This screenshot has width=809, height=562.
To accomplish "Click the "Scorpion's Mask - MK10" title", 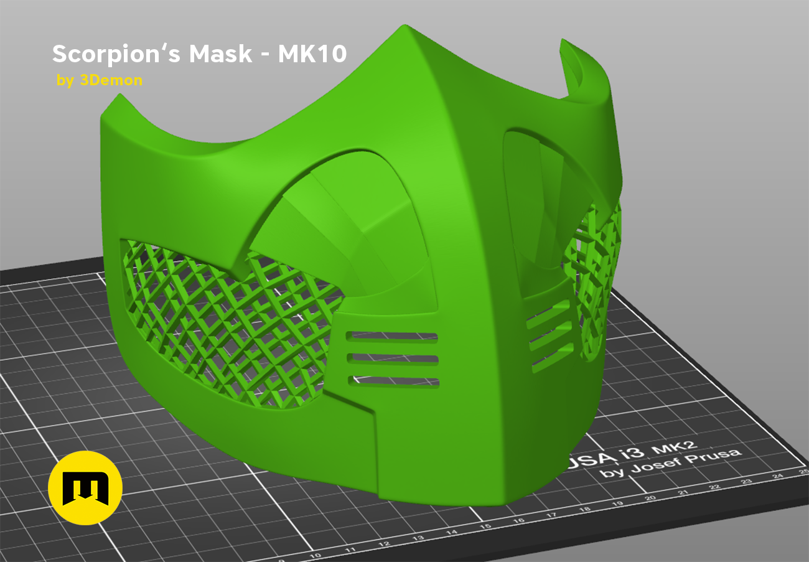I will pos(199,54).
